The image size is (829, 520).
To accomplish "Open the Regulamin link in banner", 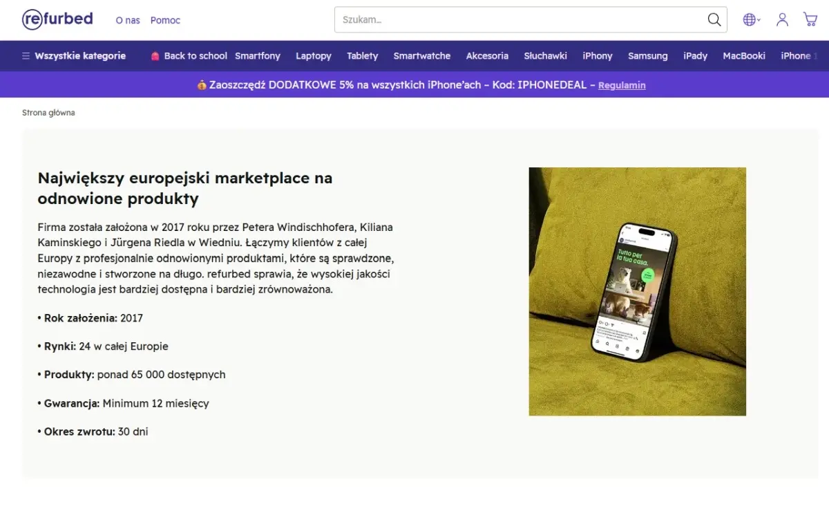I will [x=622, y=86].
